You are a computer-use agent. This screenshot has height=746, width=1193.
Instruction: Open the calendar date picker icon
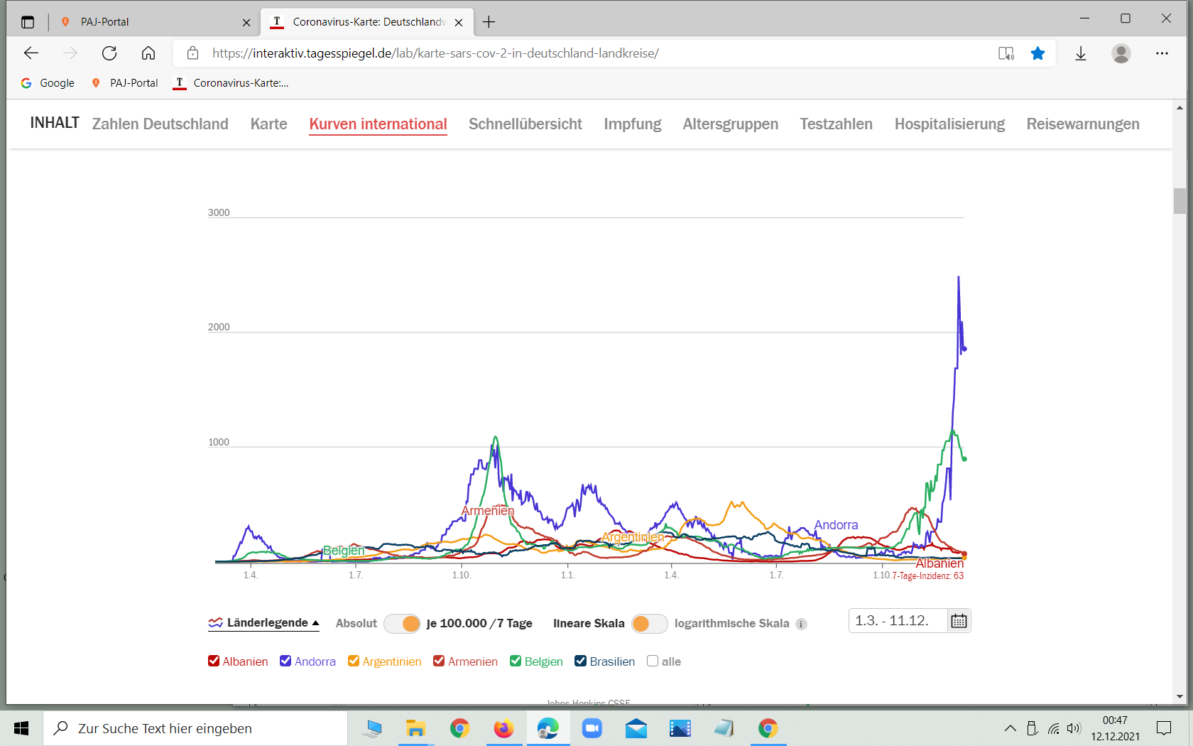coord(959,621)
